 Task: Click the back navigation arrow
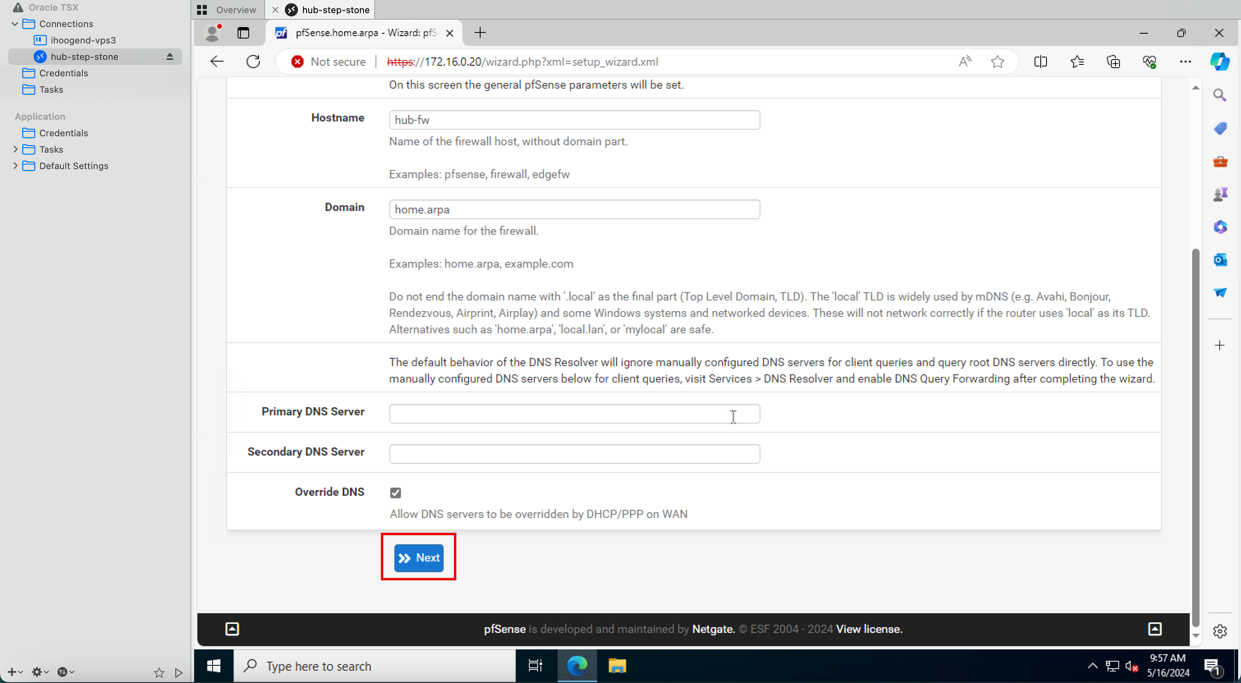[x=217, y=62]
